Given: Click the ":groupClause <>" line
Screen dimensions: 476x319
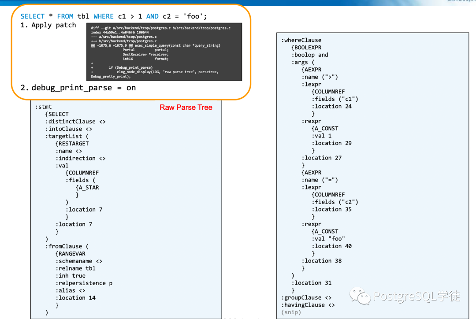Looking at the screenshot, I should coord(306,297).
